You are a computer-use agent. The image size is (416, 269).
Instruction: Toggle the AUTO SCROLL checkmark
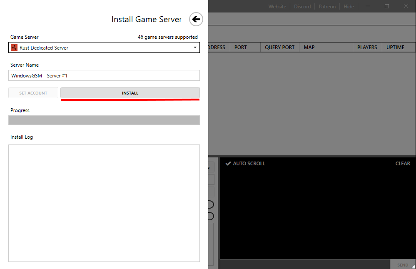click(228, 164)
